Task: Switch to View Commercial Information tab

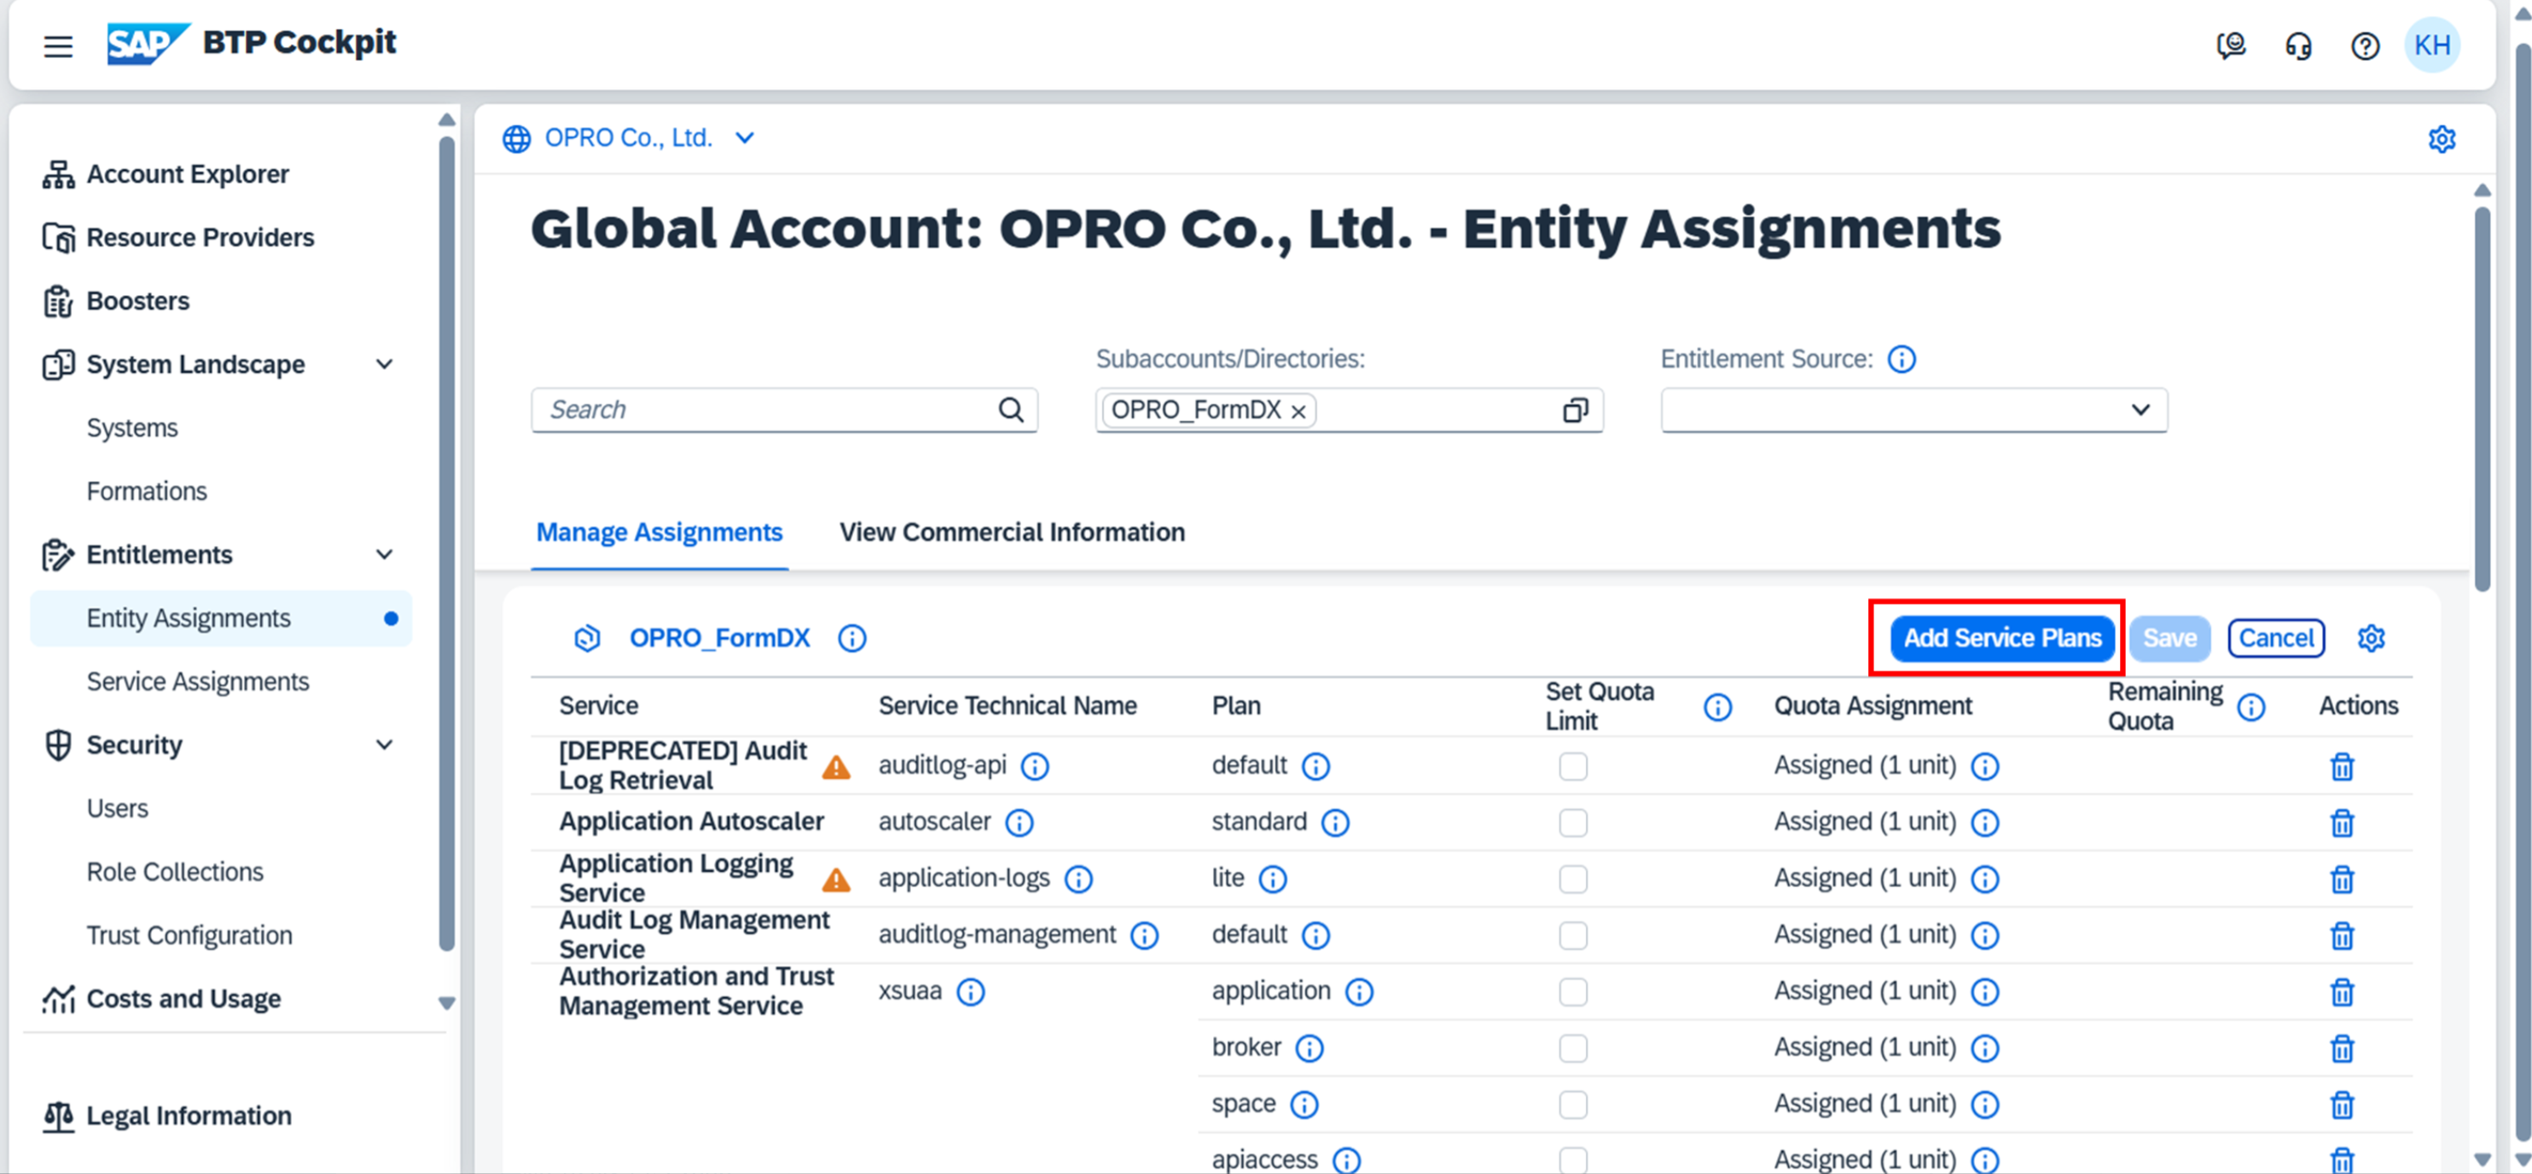Action: [x=1012, y=532]
